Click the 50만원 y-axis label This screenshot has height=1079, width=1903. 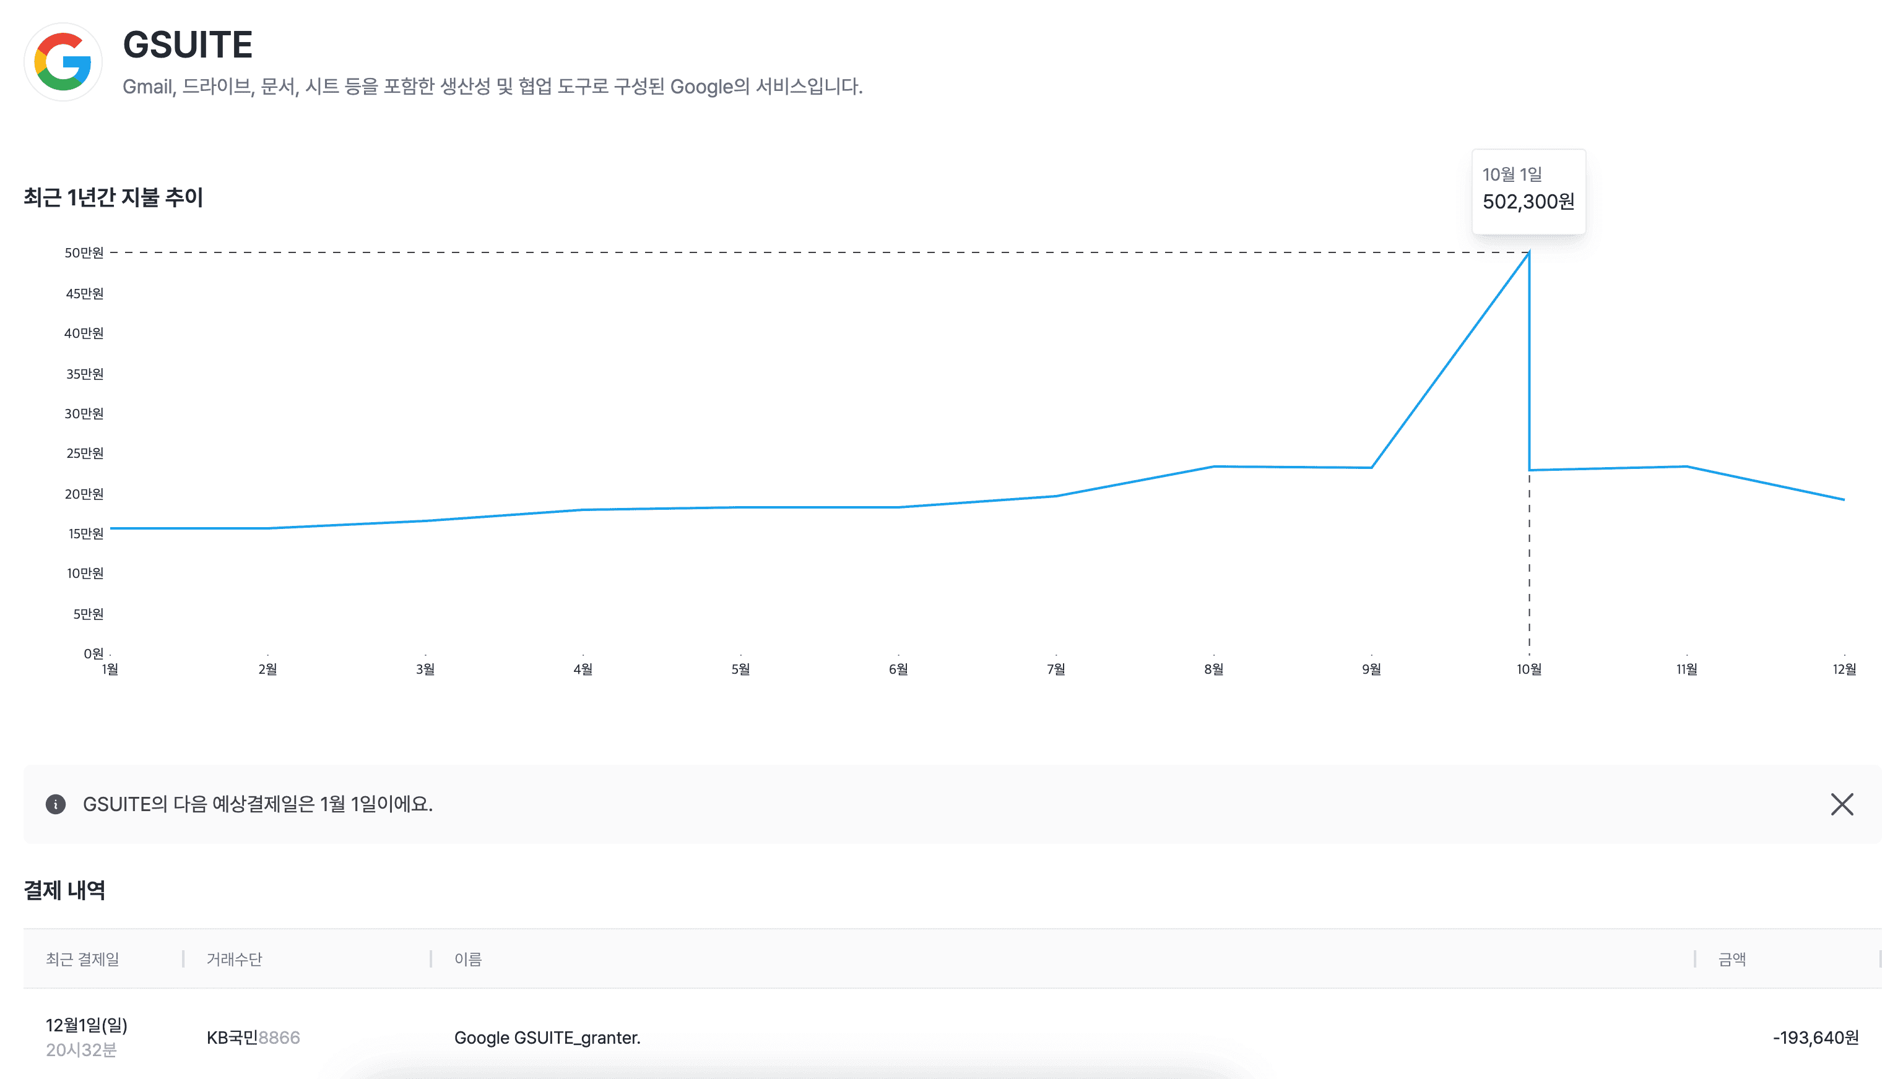84,252
